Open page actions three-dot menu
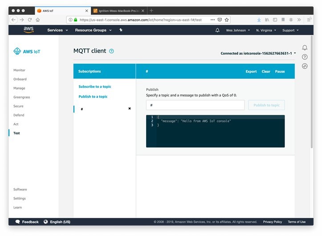 (212, 20)
